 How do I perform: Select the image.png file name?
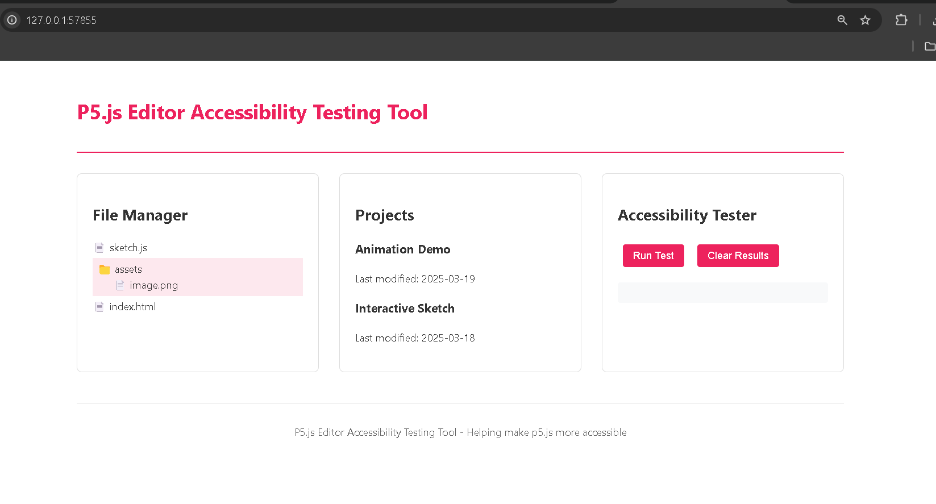pos(153,285)
